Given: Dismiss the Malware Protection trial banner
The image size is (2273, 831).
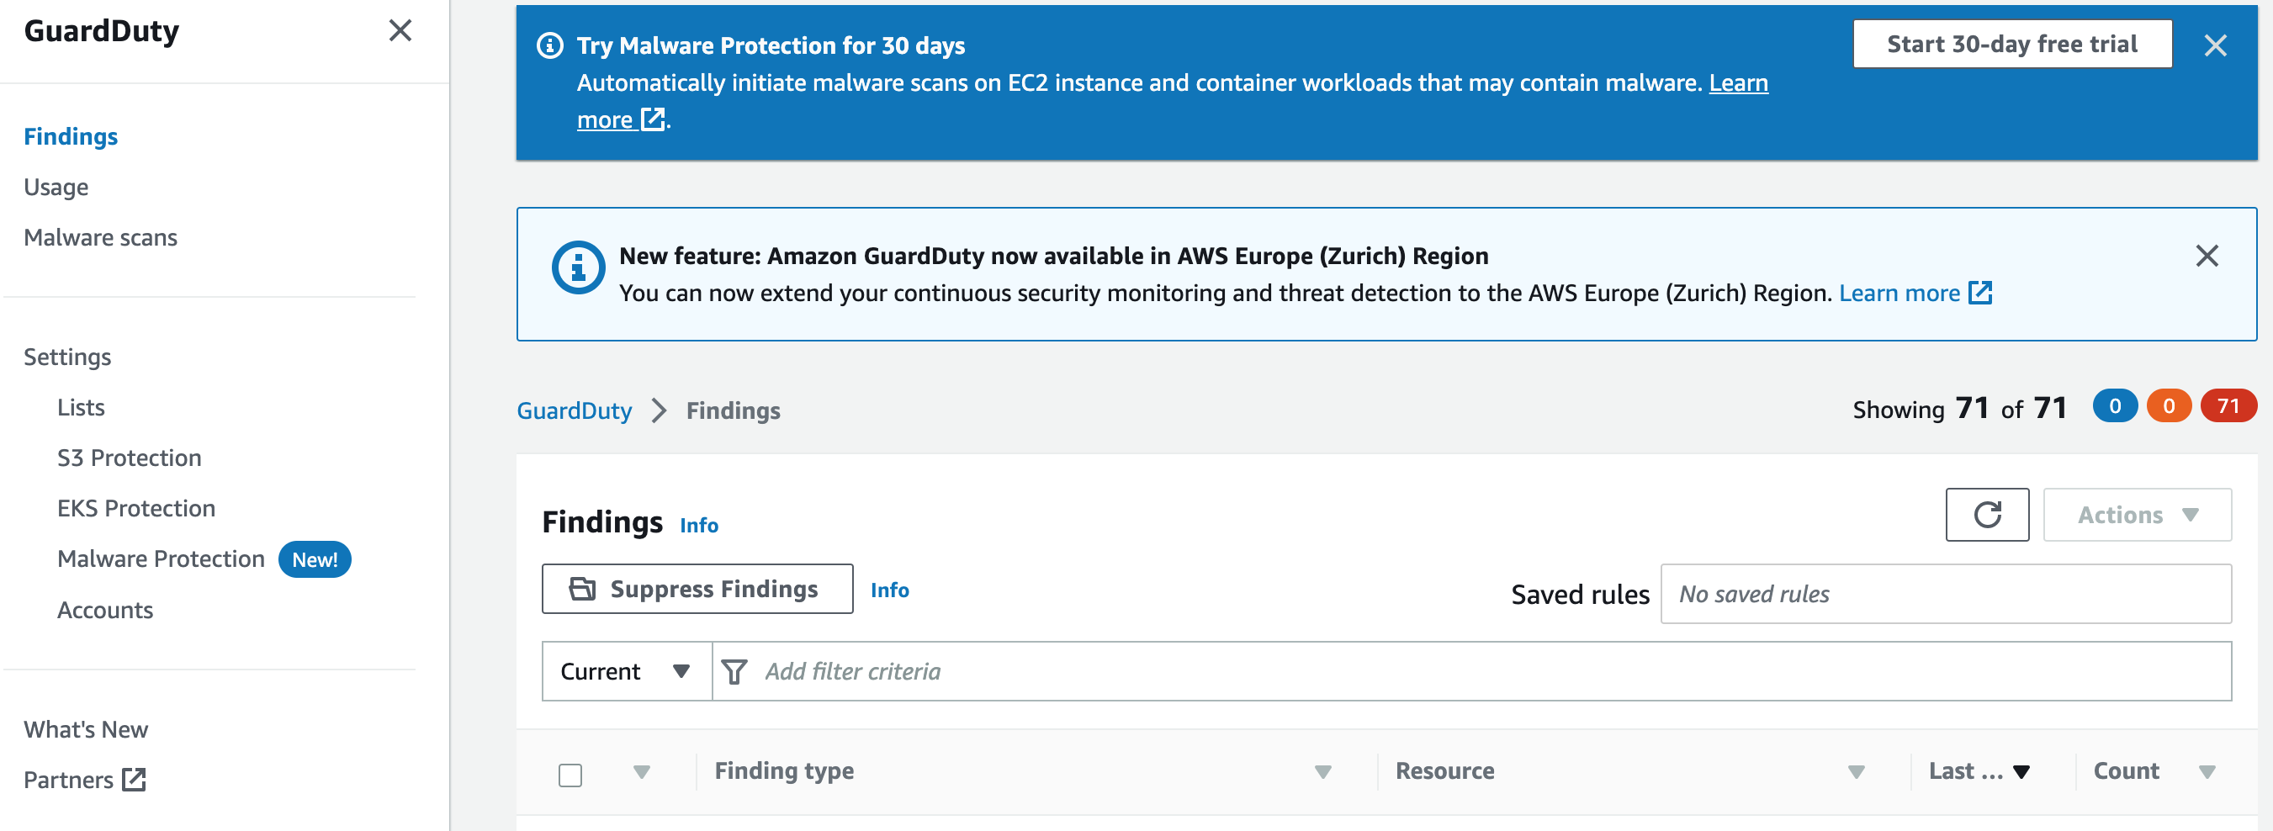Looking at the screenshot, I should pyautogui.click(x=2215, y=45).
